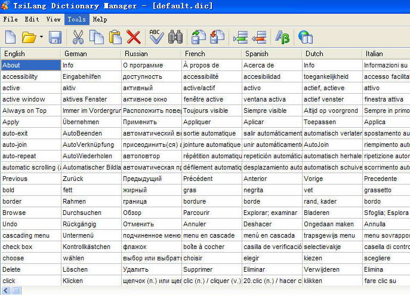Screen dimensions: 410x295
Task: Remove a row with red arrow icon
Action: [x=259, y=37]
